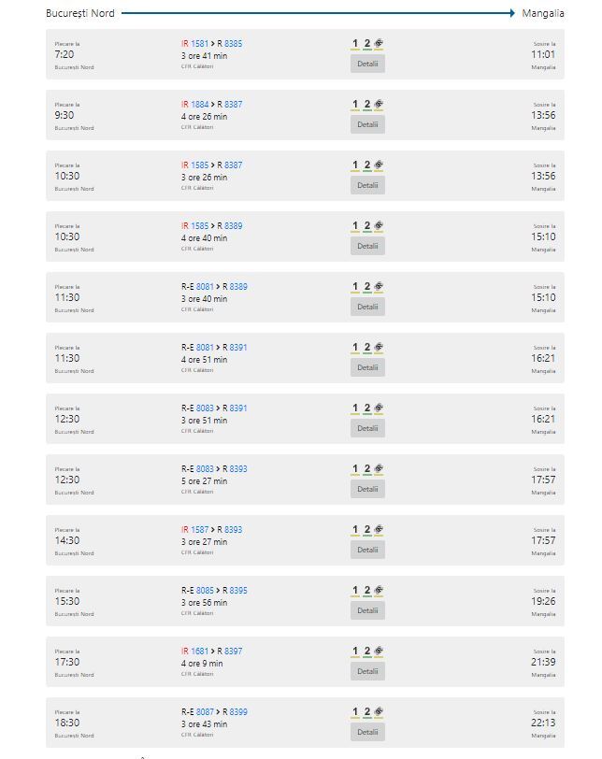Image resolution: width=602 pixels, height=759 pixels.
Task: Open Detalii for the train arriving 21:39
Action: (x=367, y=671)
